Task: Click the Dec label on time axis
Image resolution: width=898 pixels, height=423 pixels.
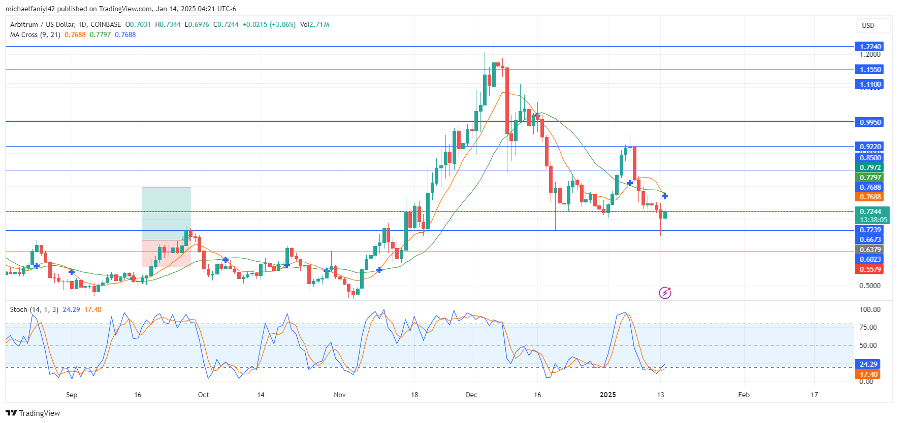Action: coord(471,395)
